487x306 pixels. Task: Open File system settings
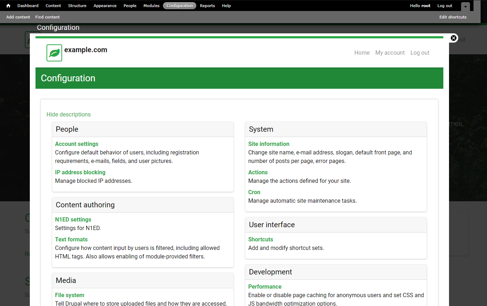click(70, 295)
